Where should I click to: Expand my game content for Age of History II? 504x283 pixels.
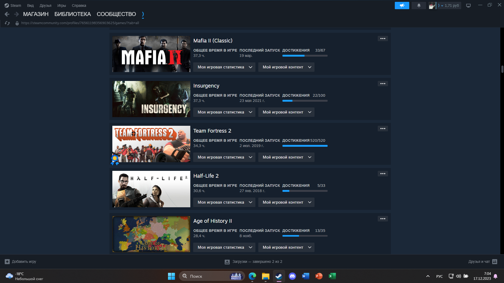coord(286,247)
